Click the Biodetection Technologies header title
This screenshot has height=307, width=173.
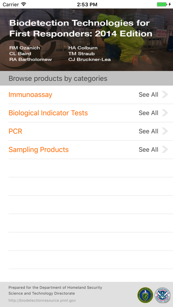81,28
